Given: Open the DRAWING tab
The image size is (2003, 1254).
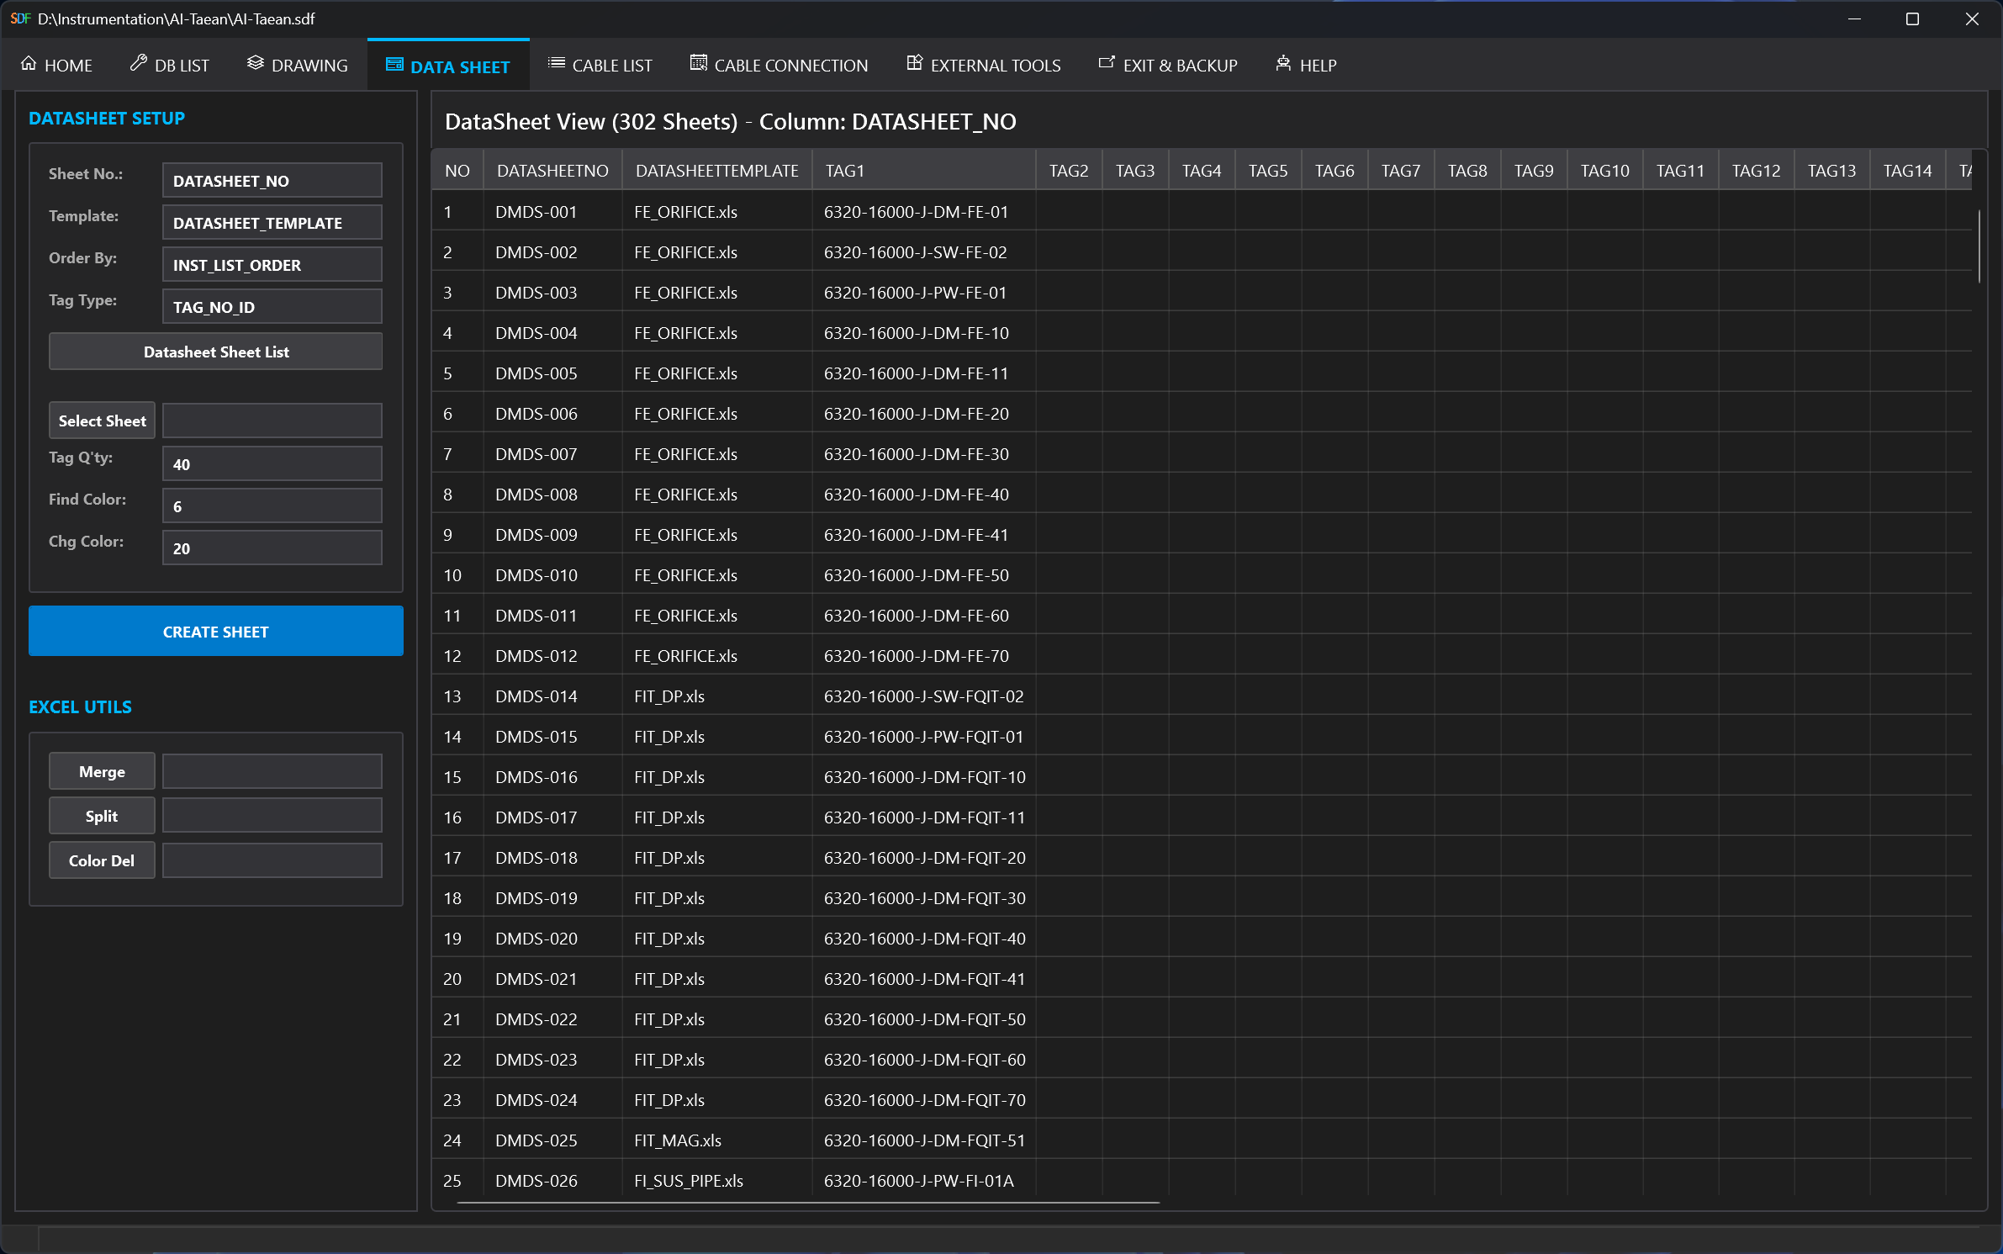Looking at the screenshot, I should coord(298,65).
